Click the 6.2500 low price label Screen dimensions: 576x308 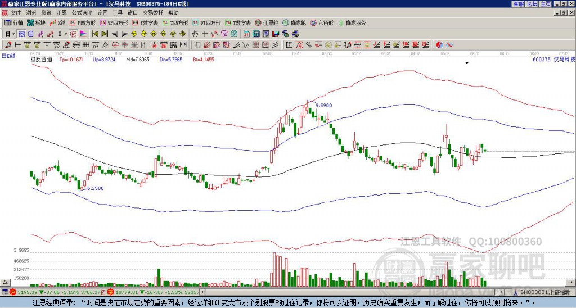(x=95, y=188)
